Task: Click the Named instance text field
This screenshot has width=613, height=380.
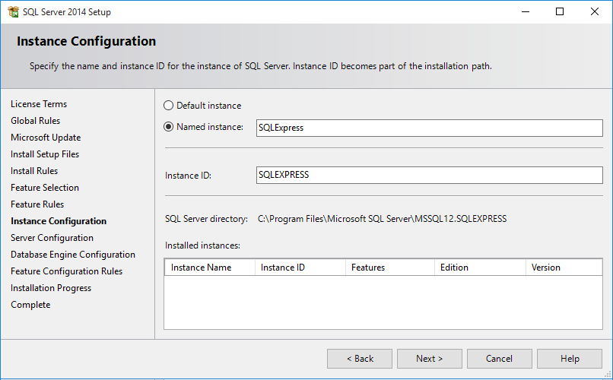Action: pos(429,128)
